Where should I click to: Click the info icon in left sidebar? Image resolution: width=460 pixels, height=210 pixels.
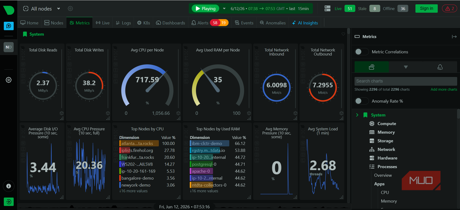point(9,186)
